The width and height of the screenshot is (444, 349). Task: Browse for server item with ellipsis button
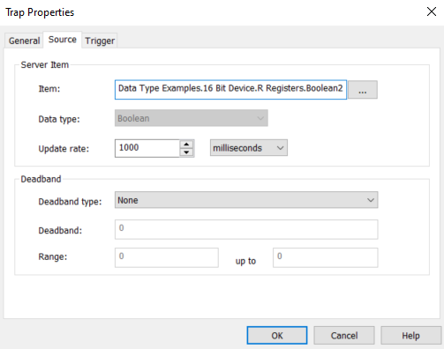[x=363, y=90]
